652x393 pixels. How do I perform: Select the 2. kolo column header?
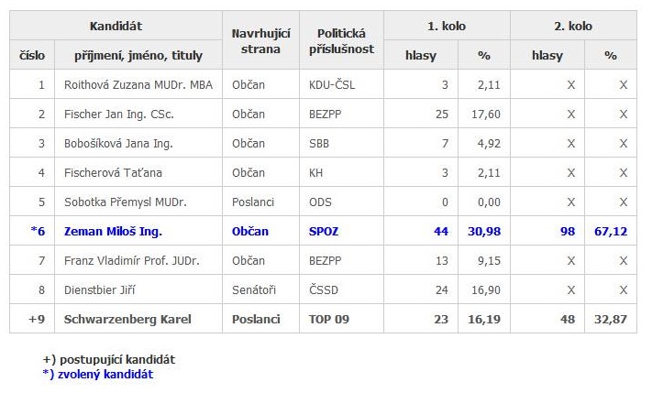574,27
